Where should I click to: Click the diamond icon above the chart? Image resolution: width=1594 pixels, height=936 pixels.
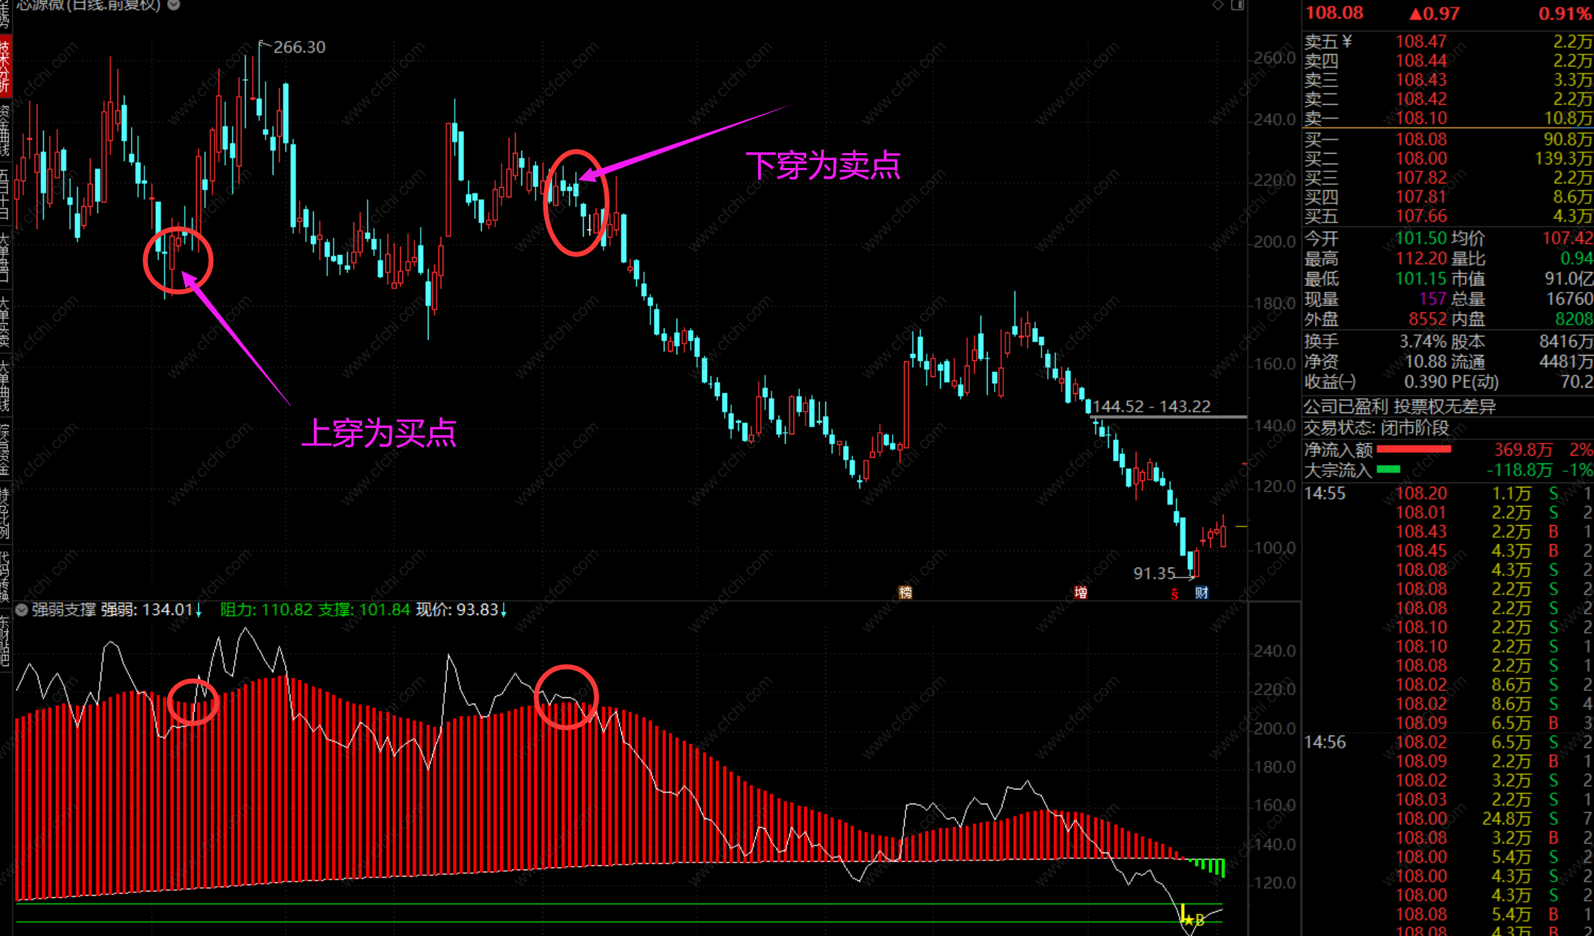point(1218,5)
